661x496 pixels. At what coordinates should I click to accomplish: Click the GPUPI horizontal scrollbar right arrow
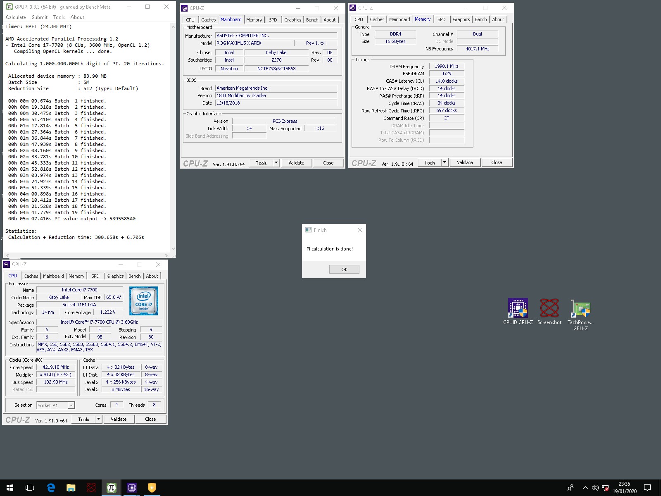[166, 255]
